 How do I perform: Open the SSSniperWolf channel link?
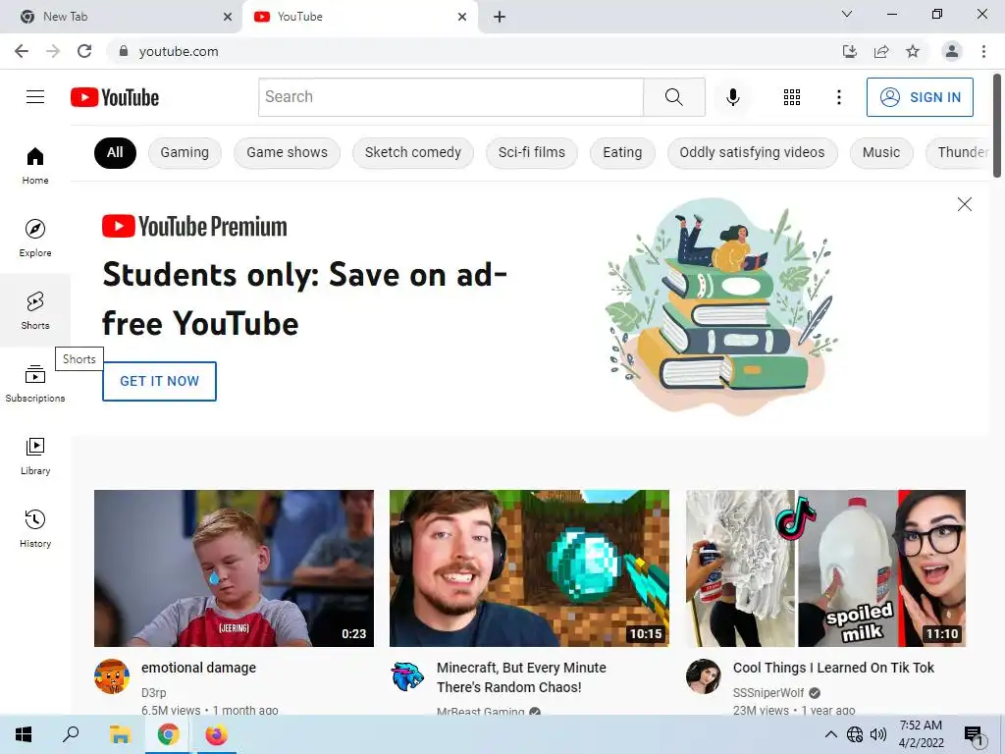click(767, 692)
